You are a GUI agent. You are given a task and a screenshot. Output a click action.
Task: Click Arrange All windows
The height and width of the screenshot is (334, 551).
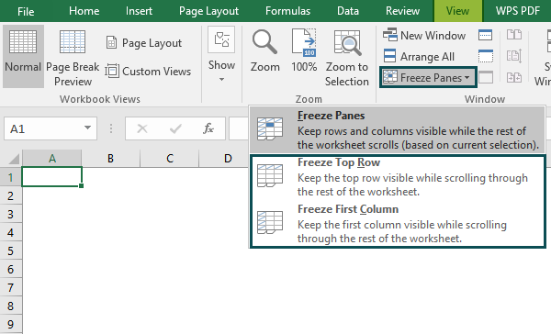(419, 57)
